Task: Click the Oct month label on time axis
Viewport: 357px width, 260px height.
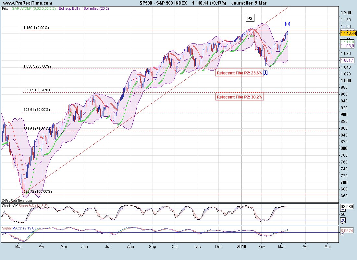Action: [175, 247]
